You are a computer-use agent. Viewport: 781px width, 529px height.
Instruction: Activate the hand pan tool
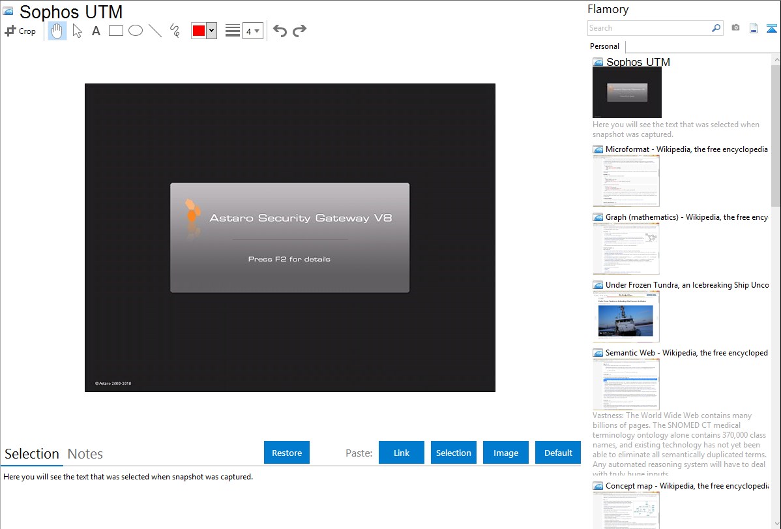click(x=57, y=31)
